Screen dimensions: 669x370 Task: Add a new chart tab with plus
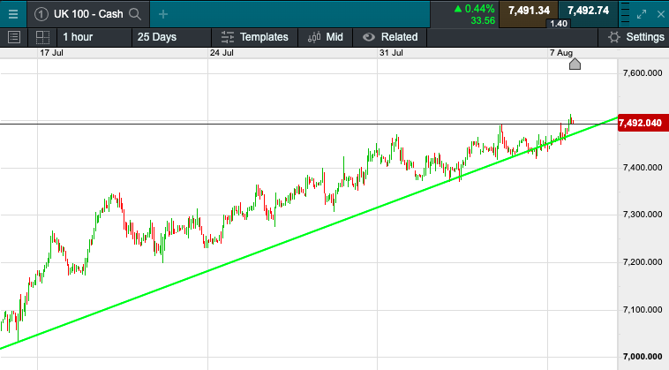tap(163, 14)
